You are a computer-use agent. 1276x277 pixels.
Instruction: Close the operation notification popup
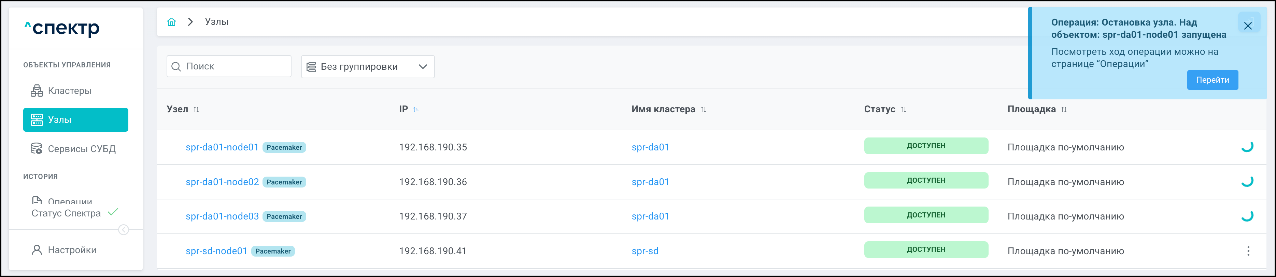(1248, 26)
